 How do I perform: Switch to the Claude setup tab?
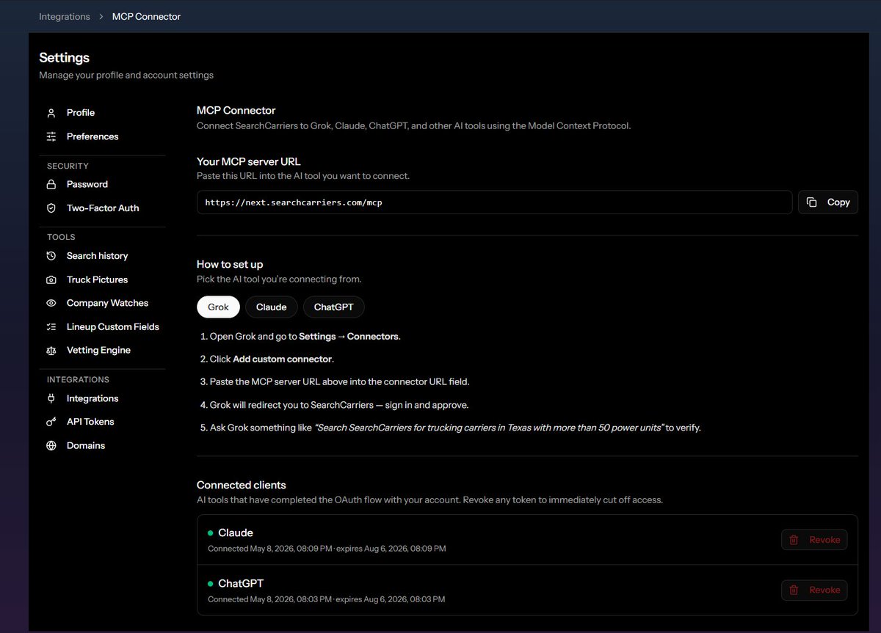click(x=272, y=307)
